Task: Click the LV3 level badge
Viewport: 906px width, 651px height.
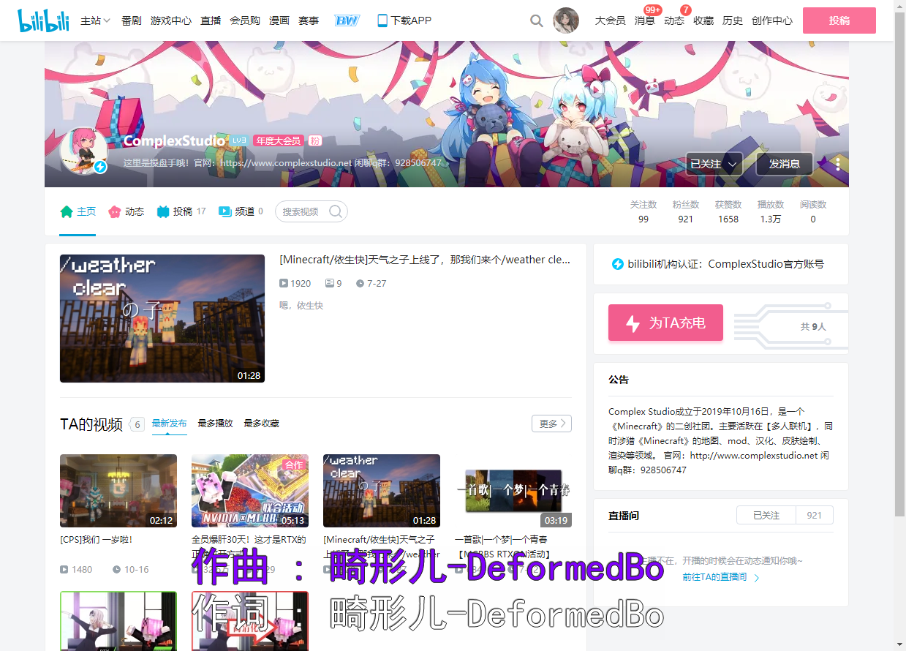Action: coord(240,140)
